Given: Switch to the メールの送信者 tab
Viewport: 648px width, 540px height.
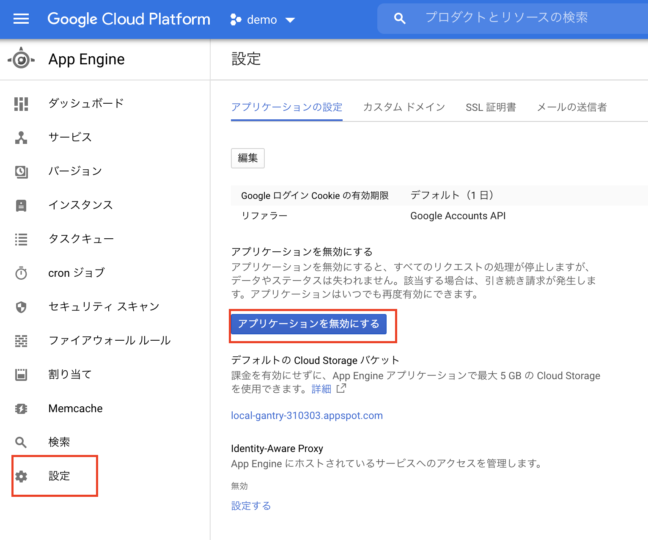Looking at the screenshot, I should (572, 107).
